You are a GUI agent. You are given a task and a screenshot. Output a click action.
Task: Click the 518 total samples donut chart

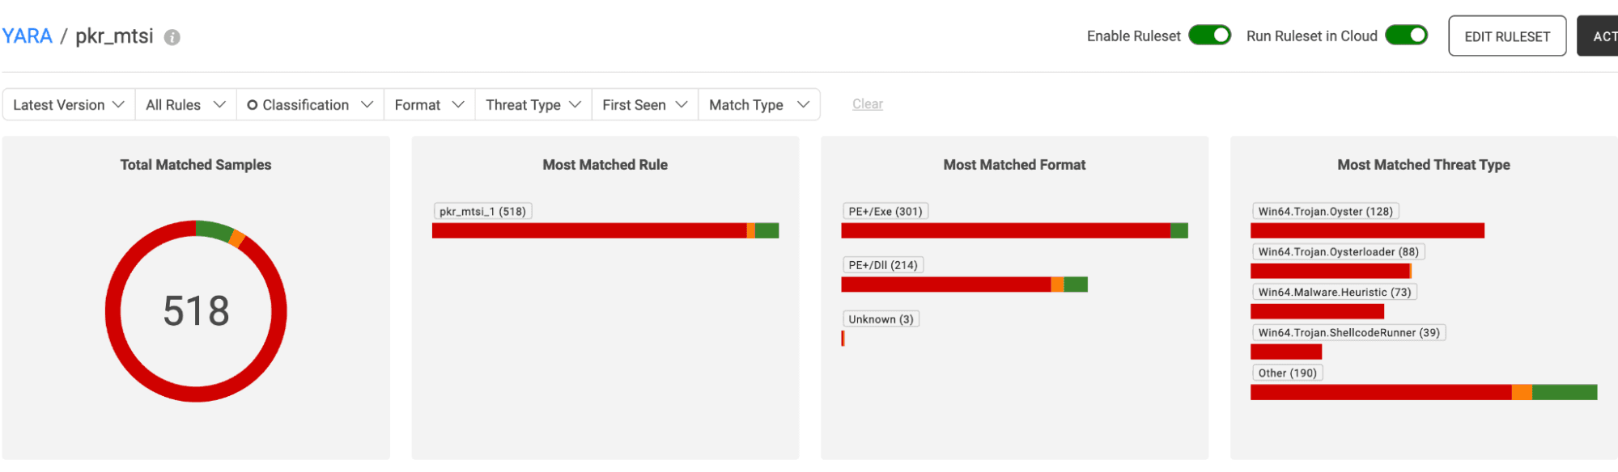pyautogui.click(x=196, y=311)
